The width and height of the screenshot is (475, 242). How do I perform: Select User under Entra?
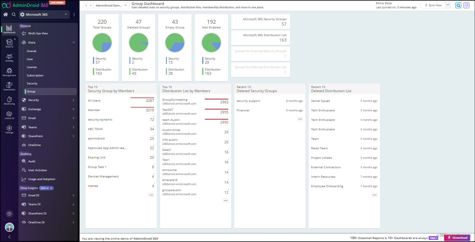pyautogui.click(x=30, y=59)
